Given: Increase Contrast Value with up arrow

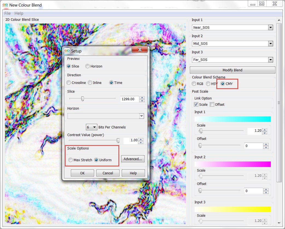Looking at the screenshot, I should coord(141,139).
